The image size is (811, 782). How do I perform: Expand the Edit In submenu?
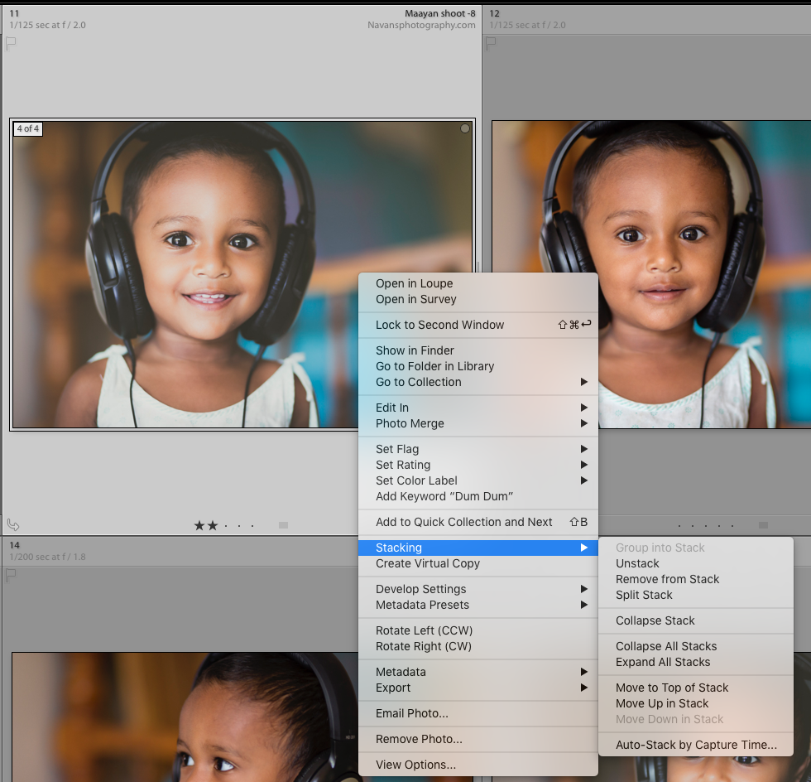478,408
